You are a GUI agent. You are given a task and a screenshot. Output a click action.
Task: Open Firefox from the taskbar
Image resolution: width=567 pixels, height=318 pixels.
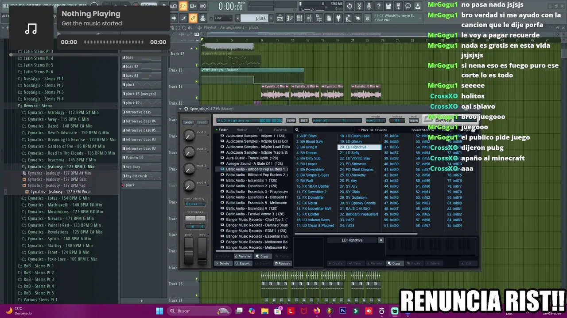click(317, 311)
